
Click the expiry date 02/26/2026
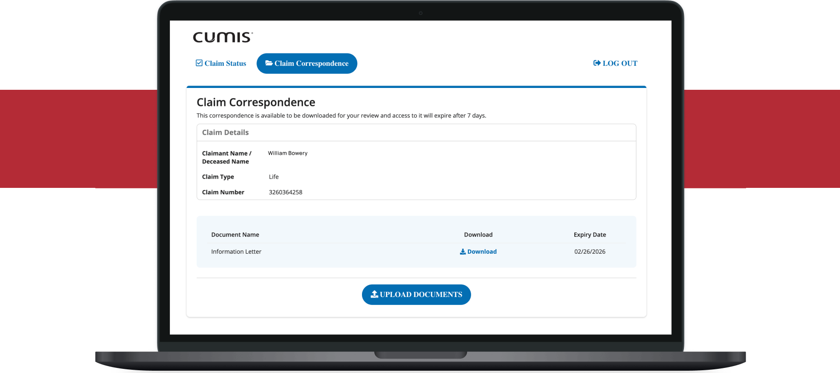point(589,252)
